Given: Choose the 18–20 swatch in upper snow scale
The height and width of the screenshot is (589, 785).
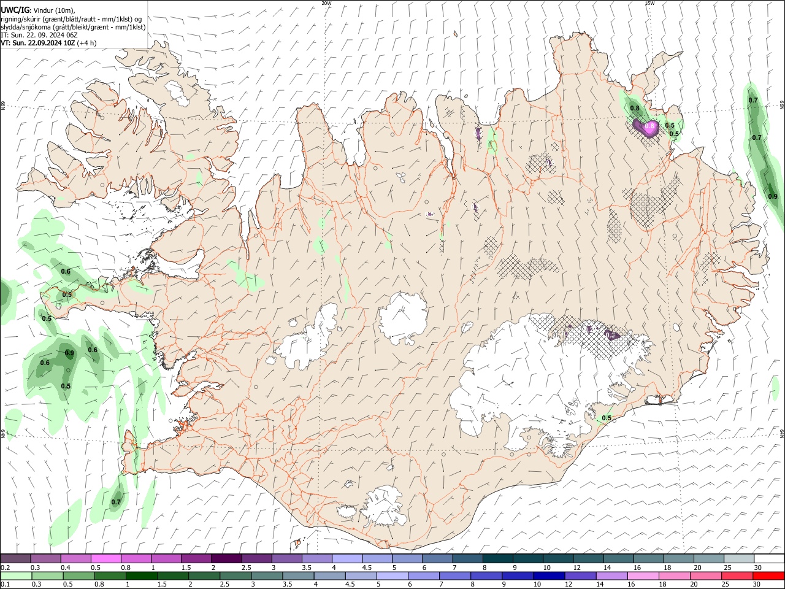Looking at the screenshot, I should pyautogui.click(x=678, y=559).
